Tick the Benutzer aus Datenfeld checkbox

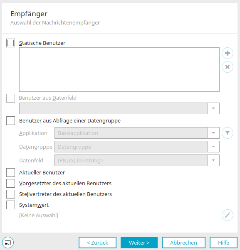coord(10,98)
